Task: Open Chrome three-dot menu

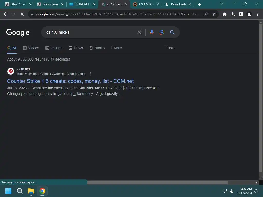Action: (x=257, y=14)
